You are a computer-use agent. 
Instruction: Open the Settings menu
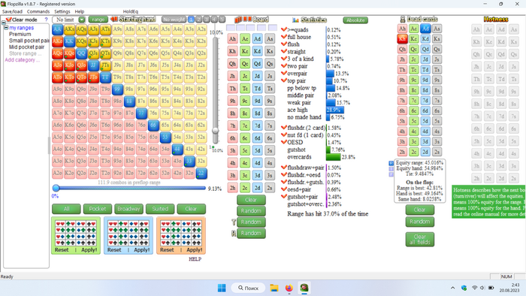pyautogui.click(x=62, y=11)
